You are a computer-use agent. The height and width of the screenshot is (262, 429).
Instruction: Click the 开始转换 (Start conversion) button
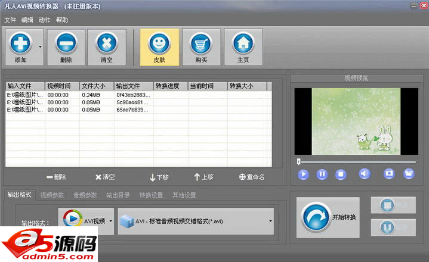pyautogui.click(x=328, y=217)
